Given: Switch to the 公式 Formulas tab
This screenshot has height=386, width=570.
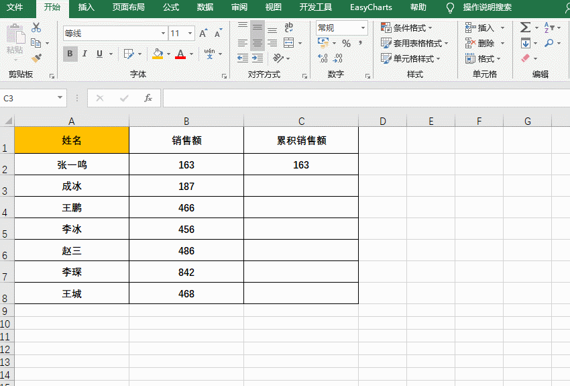Looking at the screenshot, I should (x=171, y=7).
